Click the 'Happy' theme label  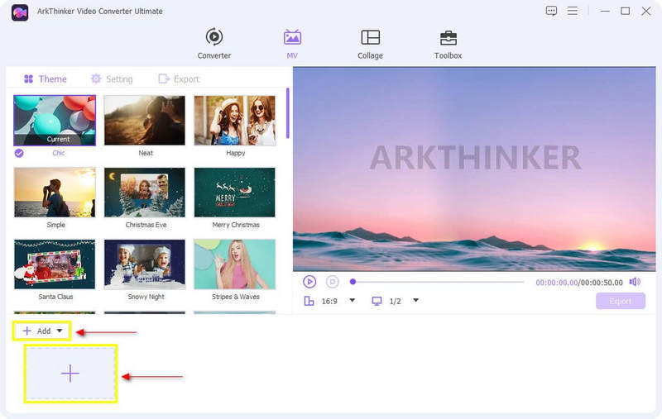pyautogui.click(x=236, y=153)
